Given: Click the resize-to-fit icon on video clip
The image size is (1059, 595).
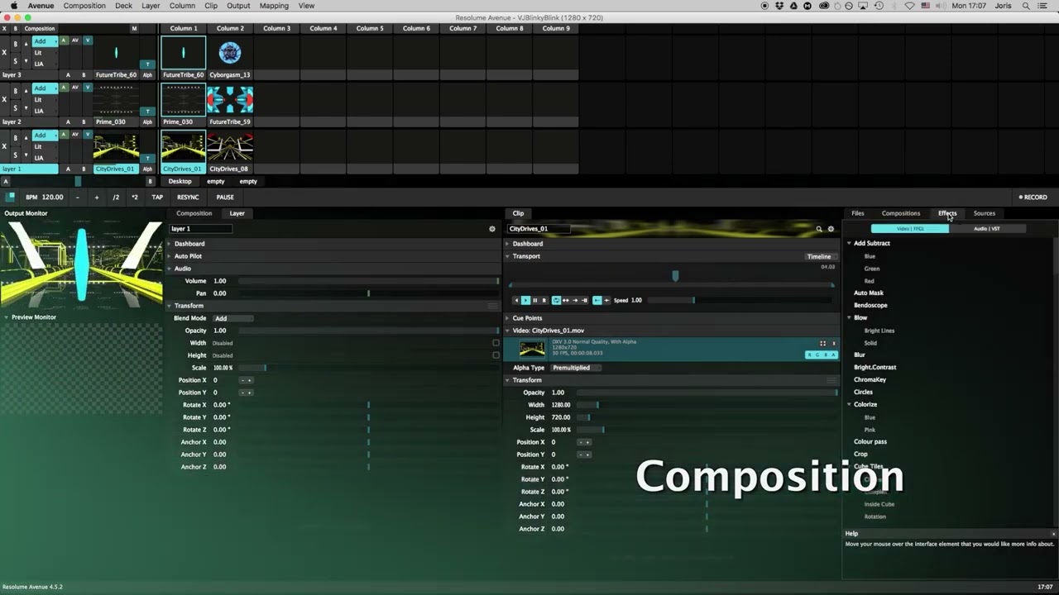Looking at the screenshot, I should (822, 343).
